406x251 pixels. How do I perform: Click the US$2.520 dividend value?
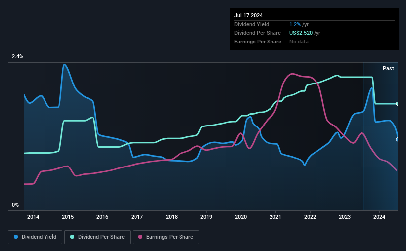[x=301, y=33]
